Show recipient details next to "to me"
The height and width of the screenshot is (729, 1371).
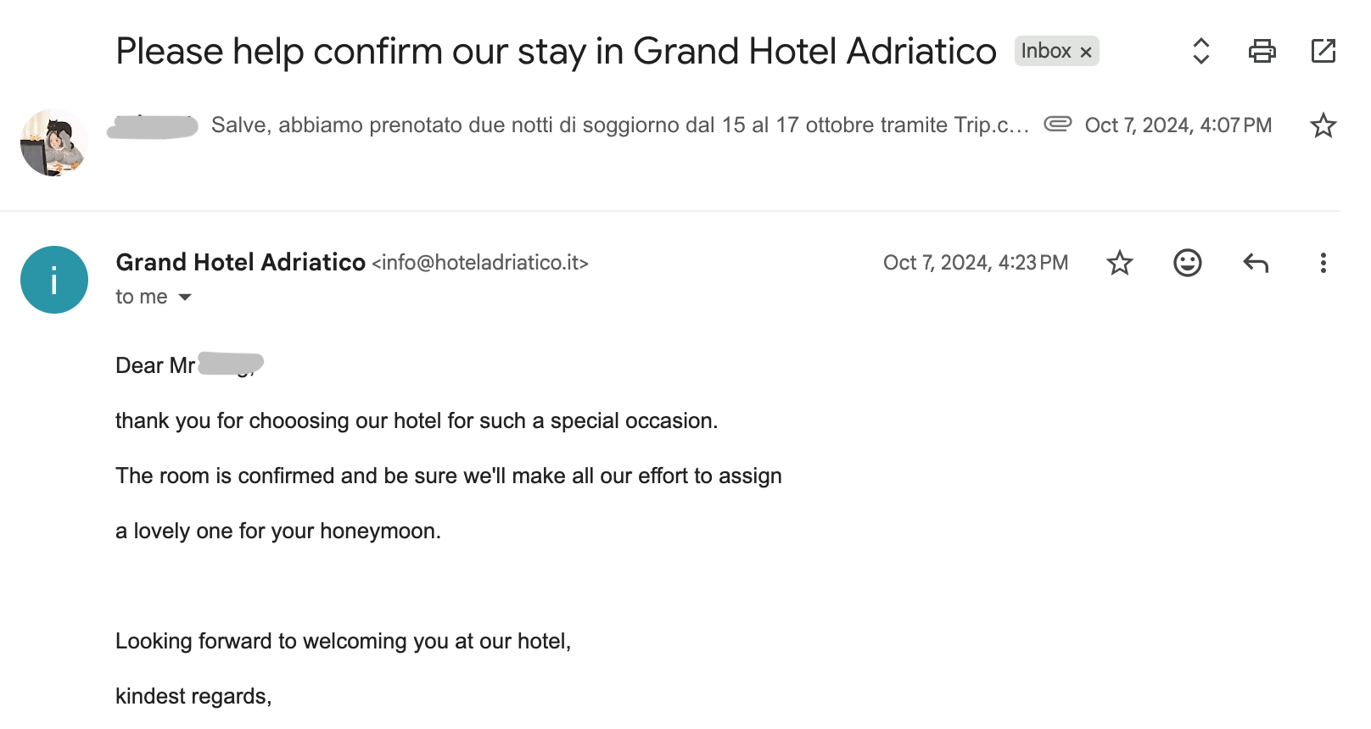pos(185,298)
